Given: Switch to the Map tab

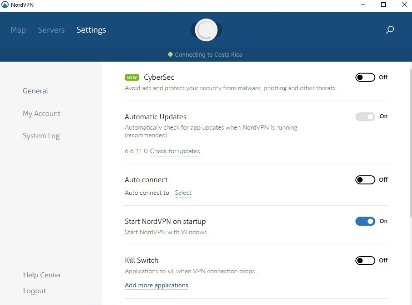Looking at the screenshot, I should (x=18, y=30).
